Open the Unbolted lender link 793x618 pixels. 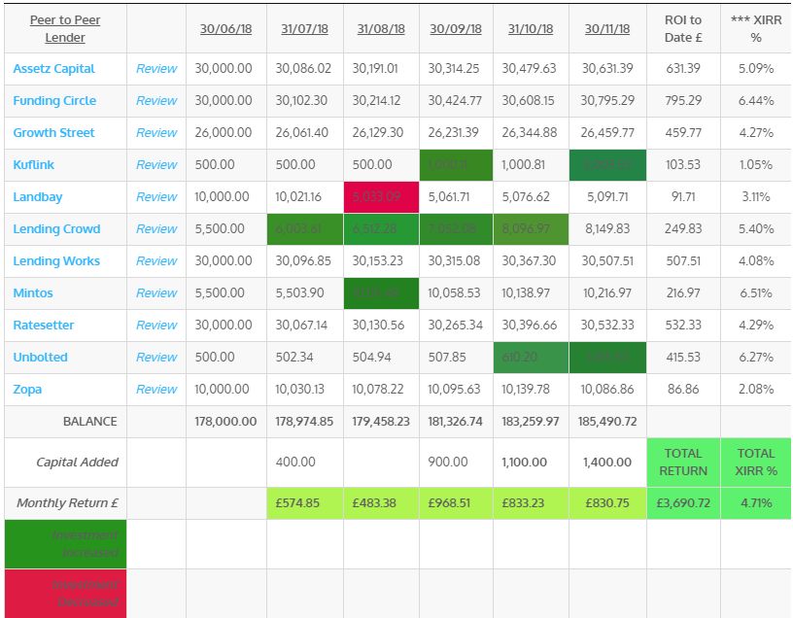pyautogui.click(x=41, y=357)
